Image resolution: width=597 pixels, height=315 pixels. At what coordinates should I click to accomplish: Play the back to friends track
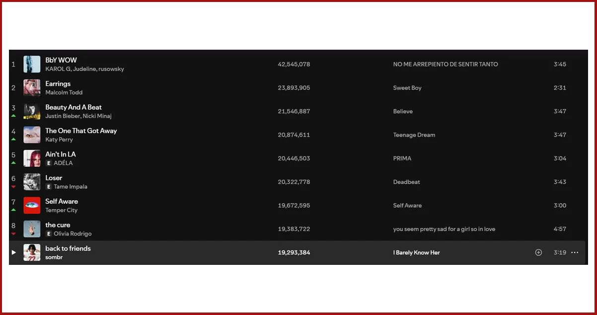14,252
